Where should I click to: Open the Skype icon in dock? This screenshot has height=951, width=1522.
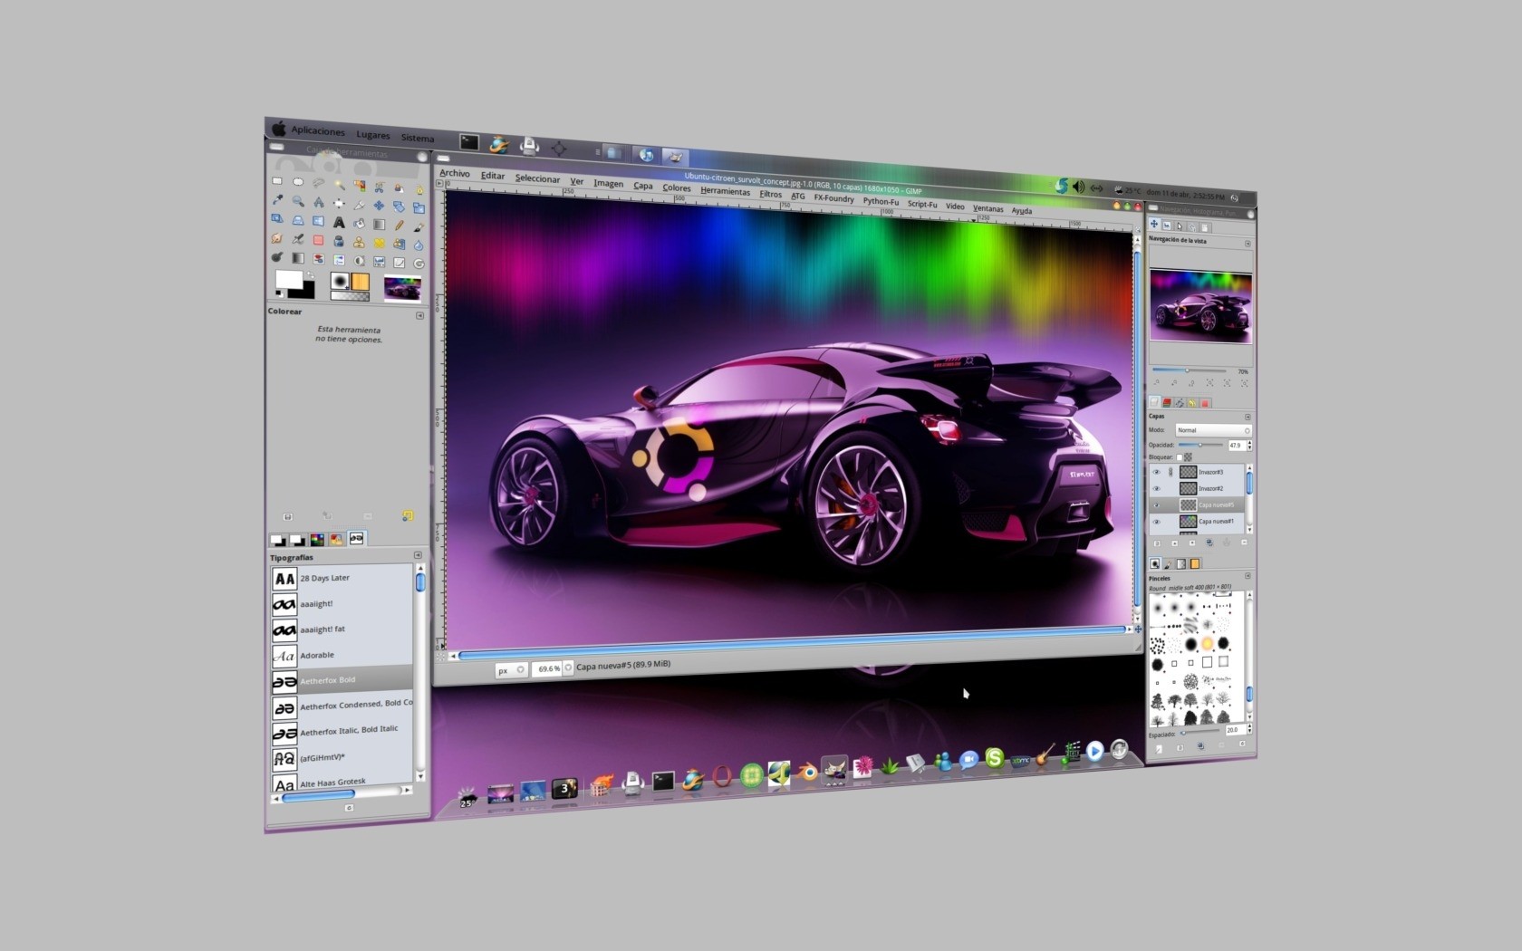(x=995, y=759)
